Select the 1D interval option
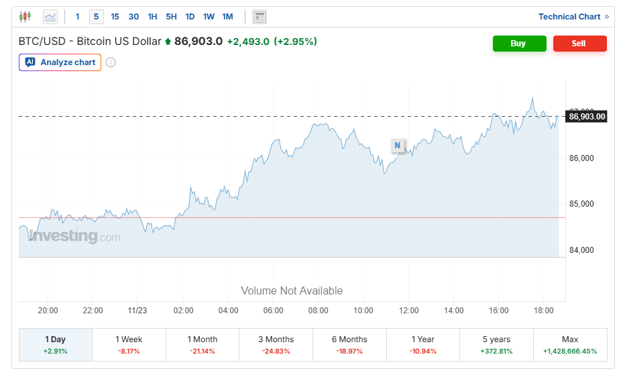 [x=190, y=17]
